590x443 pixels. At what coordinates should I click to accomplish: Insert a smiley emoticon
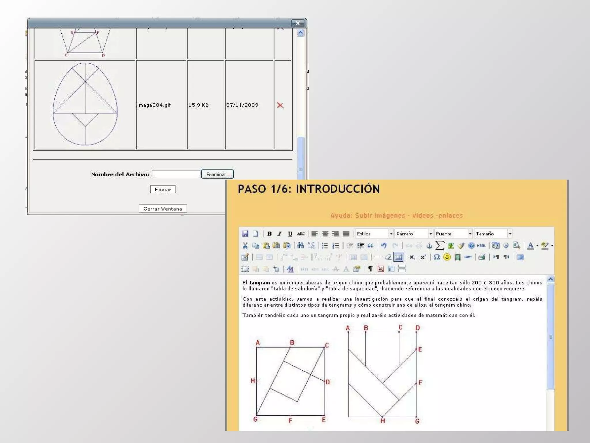click(447, 257)
